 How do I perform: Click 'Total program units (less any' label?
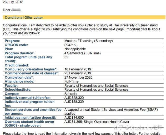[x=28, y=57]
